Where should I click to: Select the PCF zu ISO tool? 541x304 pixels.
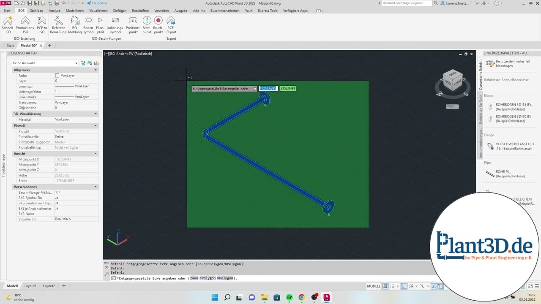coord(42,25)
